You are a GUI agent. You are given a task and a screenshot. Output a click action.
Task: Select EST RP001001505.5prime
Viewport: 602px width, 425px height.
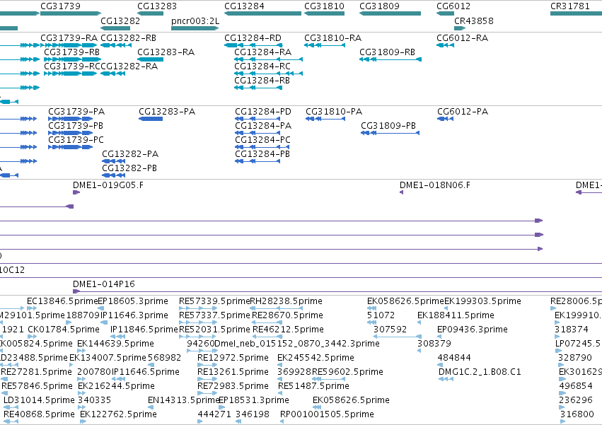327,415
